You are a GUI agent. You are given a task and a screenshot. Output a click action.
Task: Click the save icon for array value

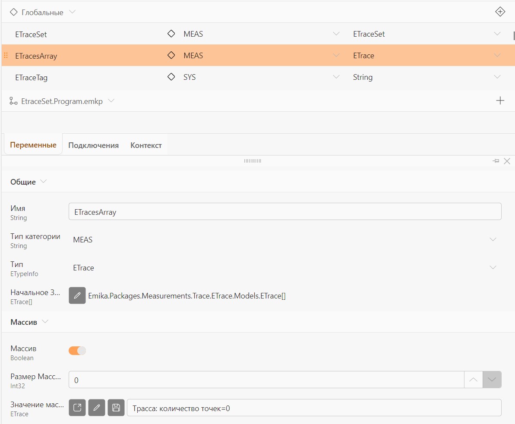116,408
